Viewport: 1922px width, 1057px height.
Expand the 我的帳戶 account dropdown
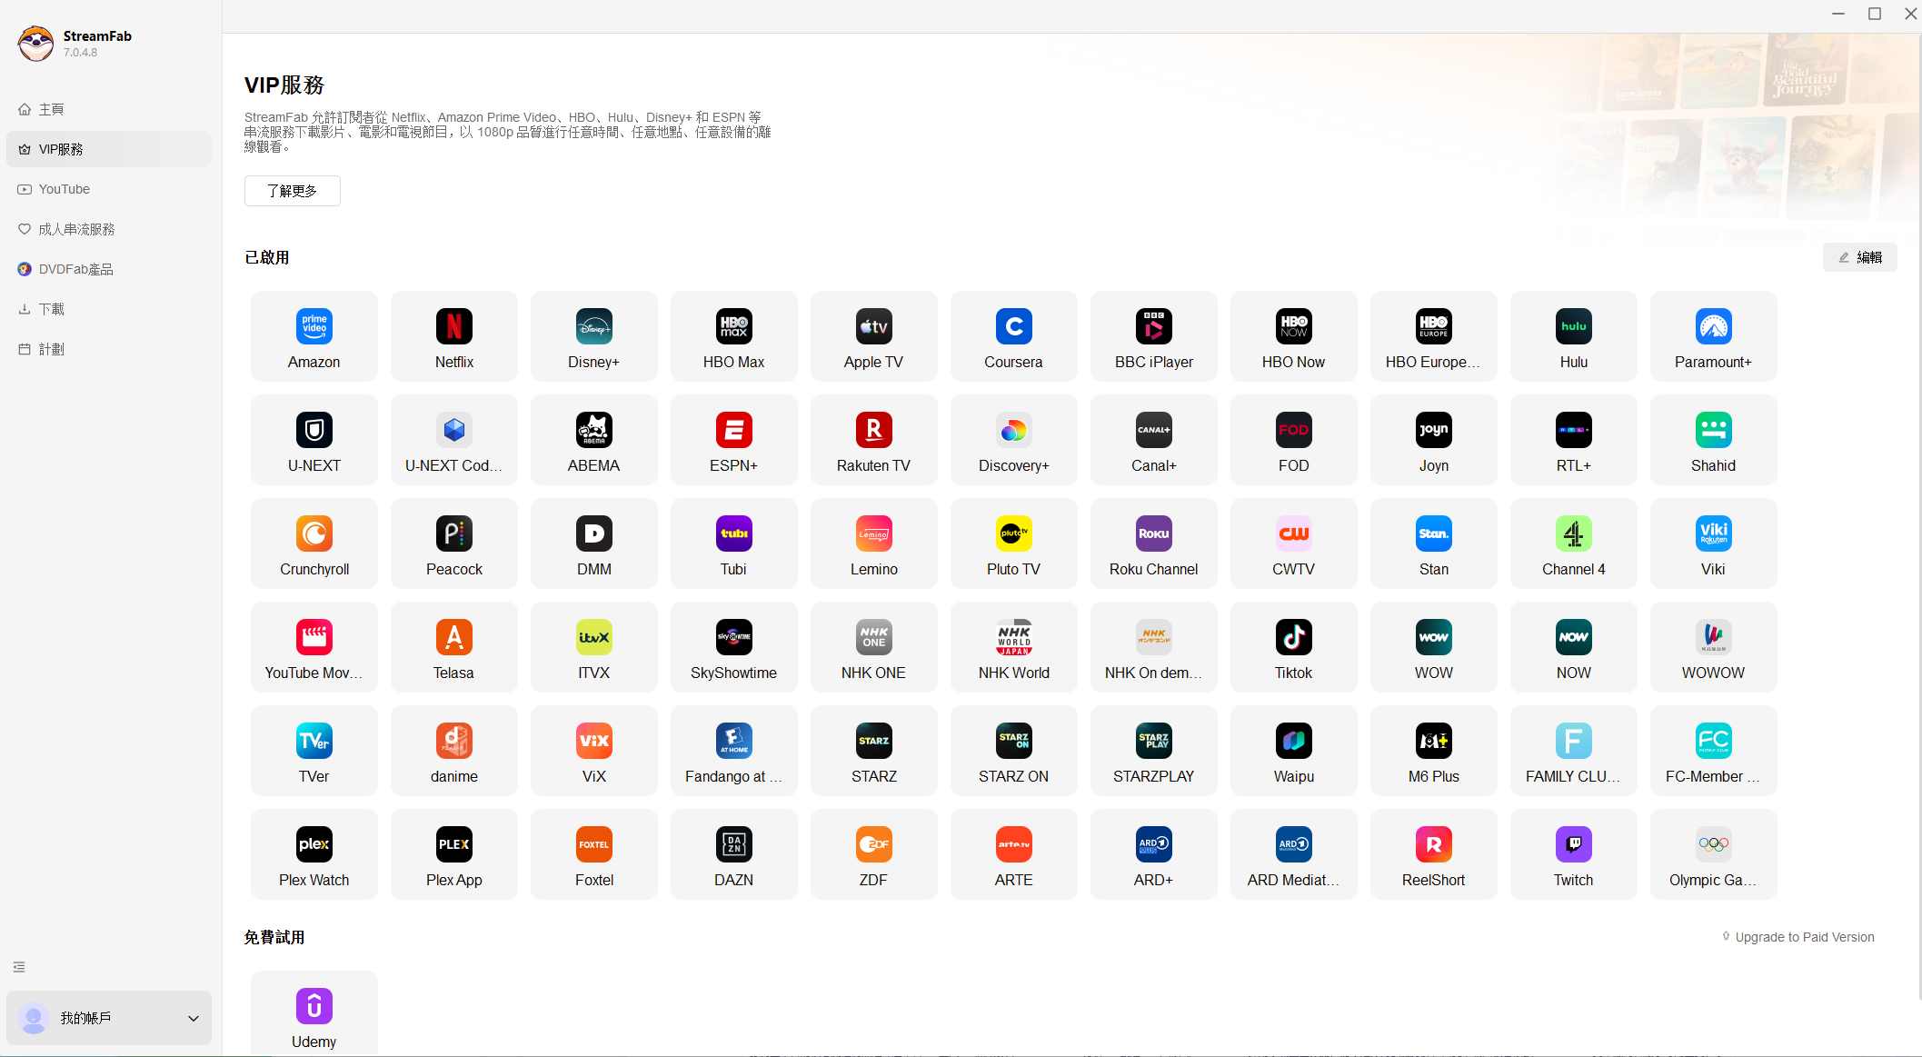tap(109, 1018)
